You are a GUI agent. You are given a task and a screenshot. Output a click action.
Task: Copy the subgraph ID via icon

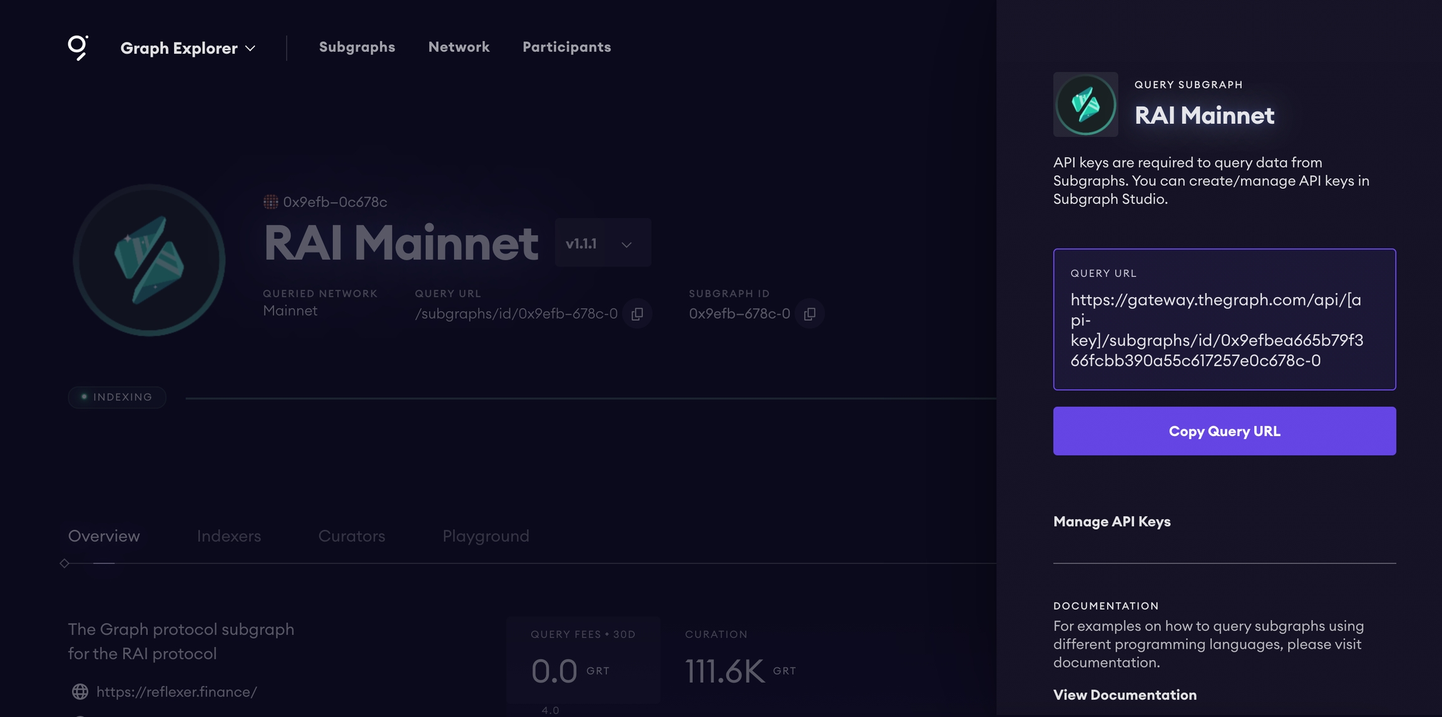(809, 314)
